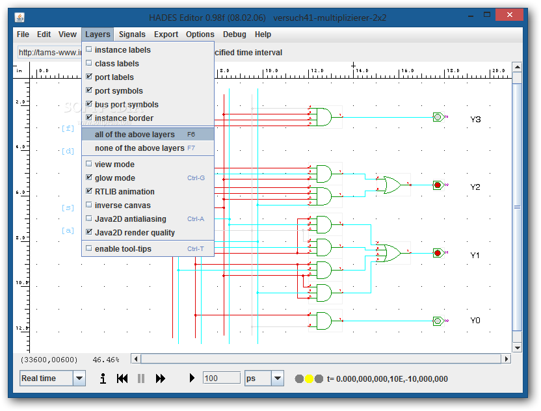This screenshot has width=541, height=411.
Task: Select the OR gate driving Y1
Action: [392, 253]
